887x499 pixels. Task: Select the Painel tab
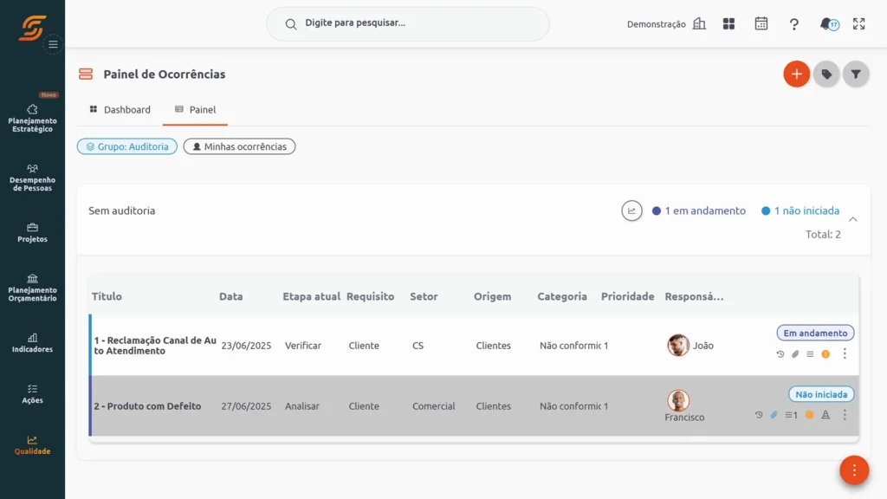(195, 110)
